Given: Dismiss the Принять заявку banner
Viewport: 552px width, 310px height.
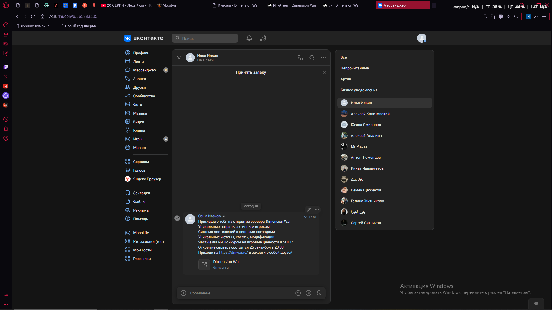Looking at the screenshot, I should tap(325, 72).
